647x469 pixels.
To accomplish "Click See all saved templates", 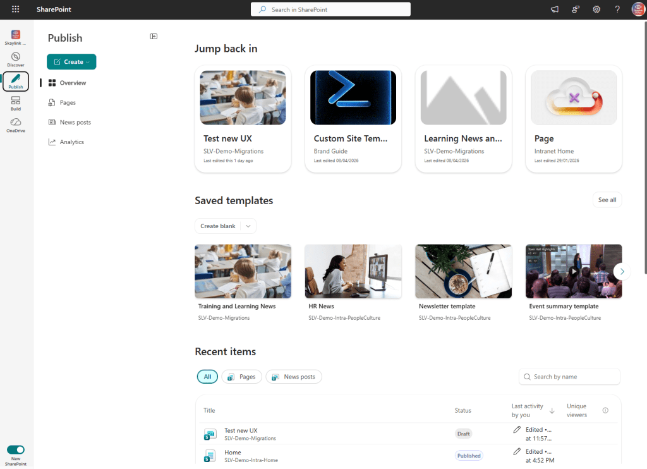I will click(x=607, y=200).
